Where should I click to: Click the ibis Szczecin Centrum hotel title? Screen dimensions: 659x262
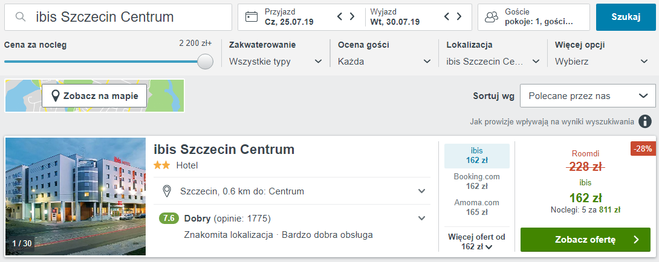pyautogui.click(x=224, y=150)
